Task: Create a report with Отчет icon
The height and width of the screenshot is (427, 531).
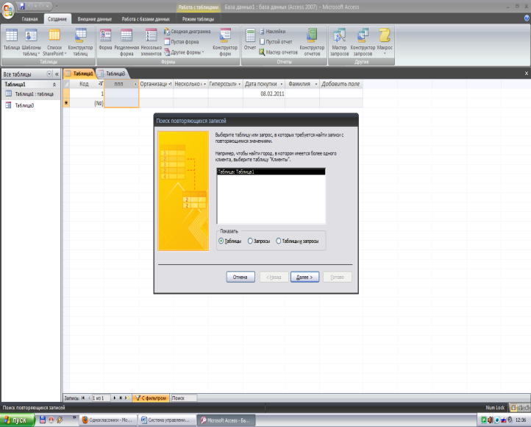Action: tap(250, 39)
